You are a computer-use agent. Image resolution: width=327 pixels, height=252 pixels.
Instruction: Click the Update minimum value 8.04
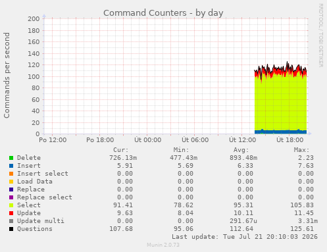[x=186, y=213]
